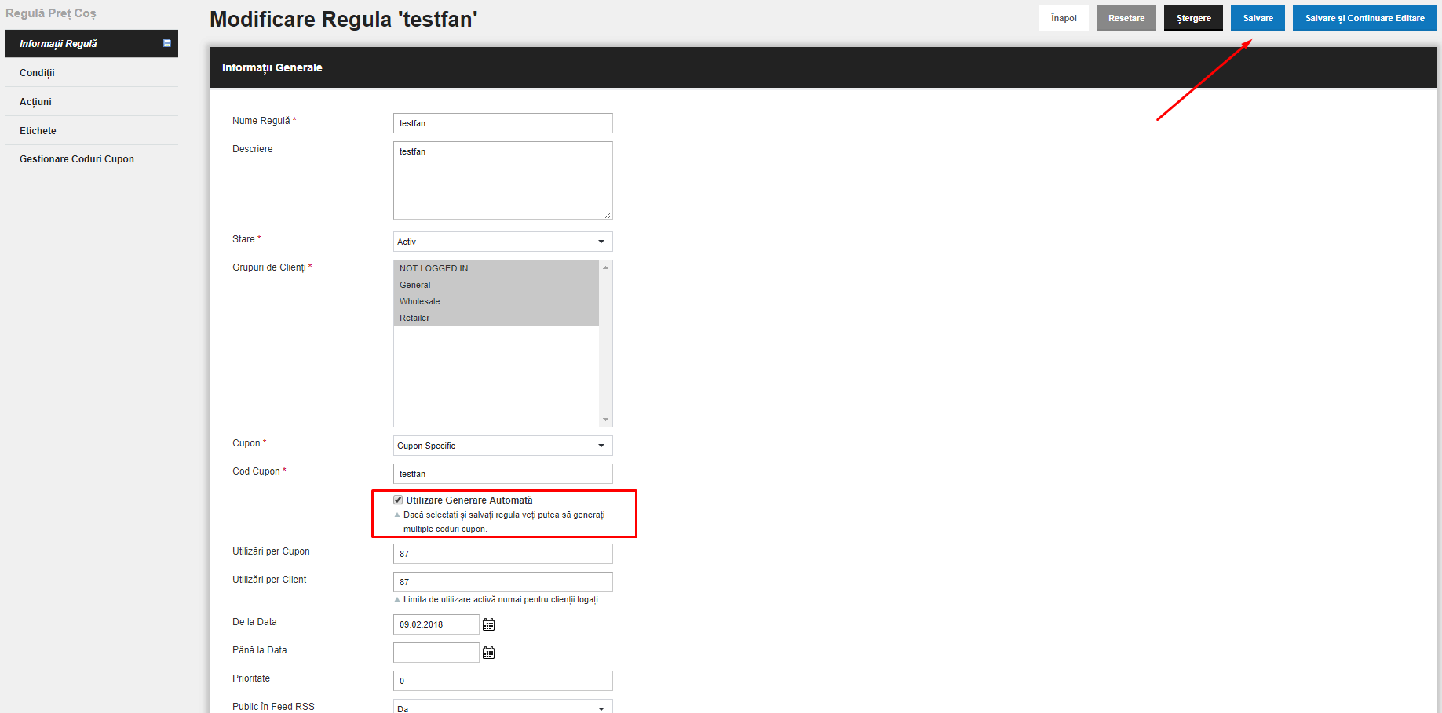Click the Salvare button
The width and height of the screenshot is (1442, 713).
tap(1258, 18)
